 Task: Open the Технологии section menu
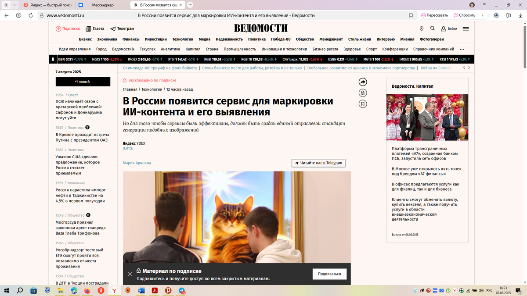coord(182,39)
